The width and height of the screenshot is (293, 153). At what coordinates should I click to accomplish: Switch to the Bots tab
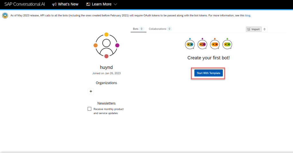coord(136,29)
